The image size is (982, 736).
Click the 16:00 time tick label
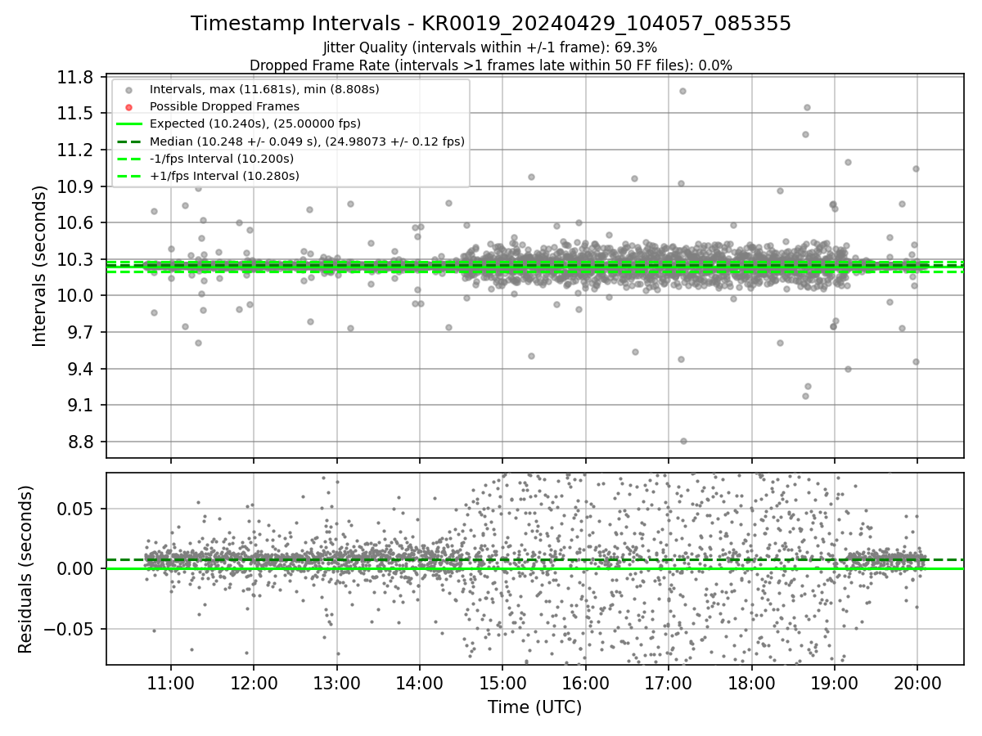coord(586,684)
